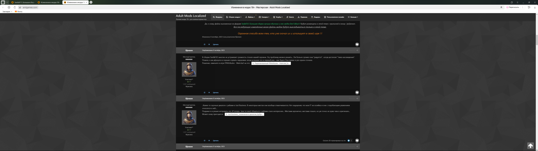Click multi-quote plus on FPAttributes post

pos(209,93)
